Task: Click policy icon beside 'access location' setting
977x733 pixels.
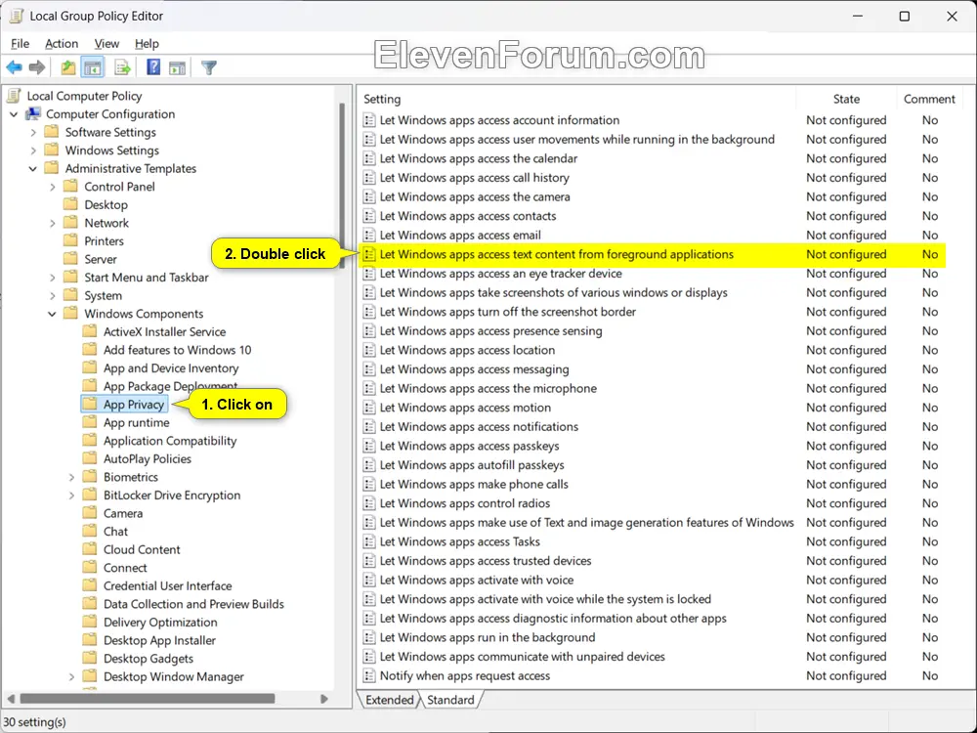Action: (x=369, y=350)
